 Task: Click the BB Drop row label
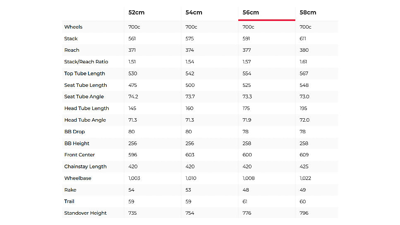(x=74, y=132)
